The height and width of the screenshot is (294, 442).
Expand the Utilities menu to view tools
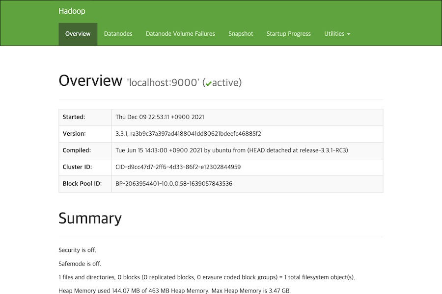[x=337, y=34]
